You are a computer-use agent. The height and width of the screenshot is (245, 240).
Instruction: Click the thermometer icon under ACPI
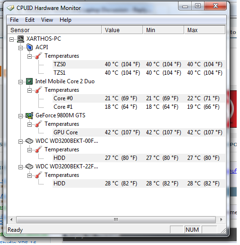38,56
